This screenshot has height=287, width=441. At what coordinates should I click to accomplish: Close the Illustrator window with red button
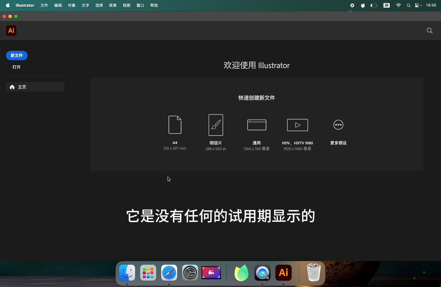click(x=4, y=16)
